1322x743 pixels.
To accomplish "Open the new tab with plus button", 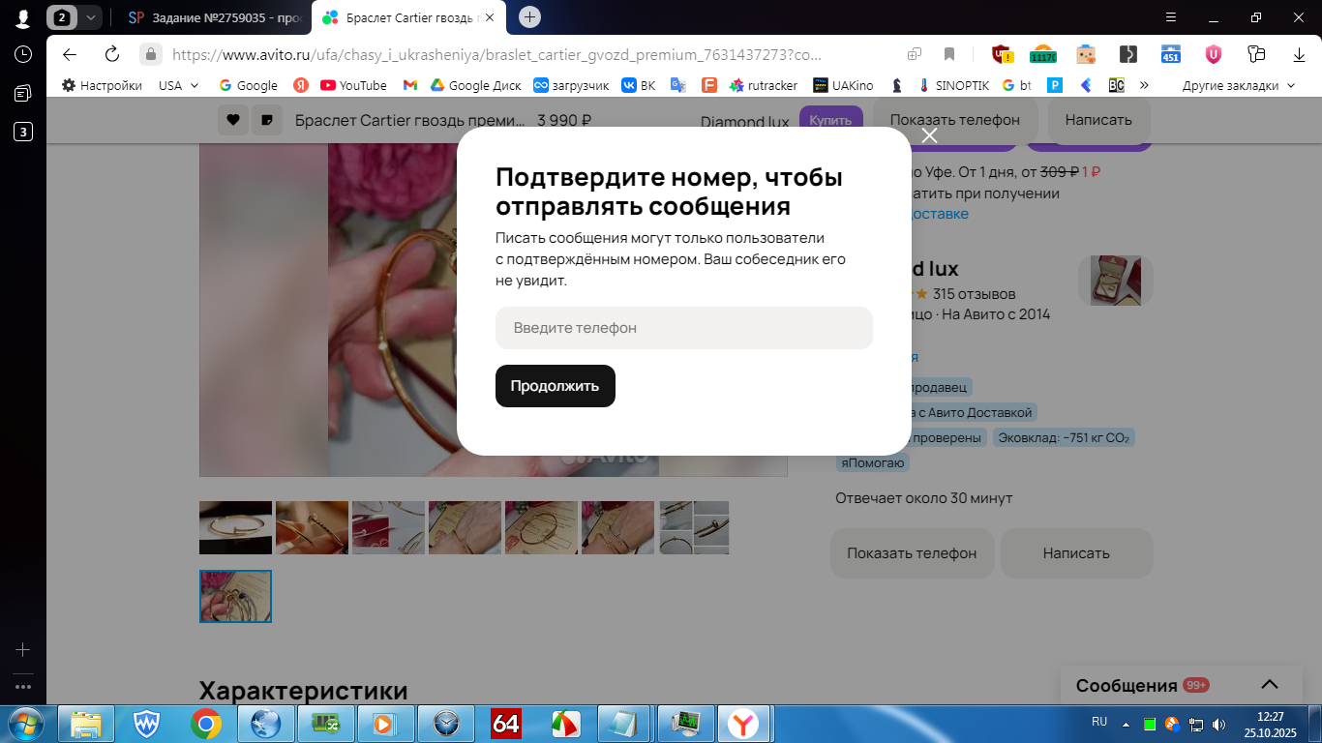I will point(529,17).
